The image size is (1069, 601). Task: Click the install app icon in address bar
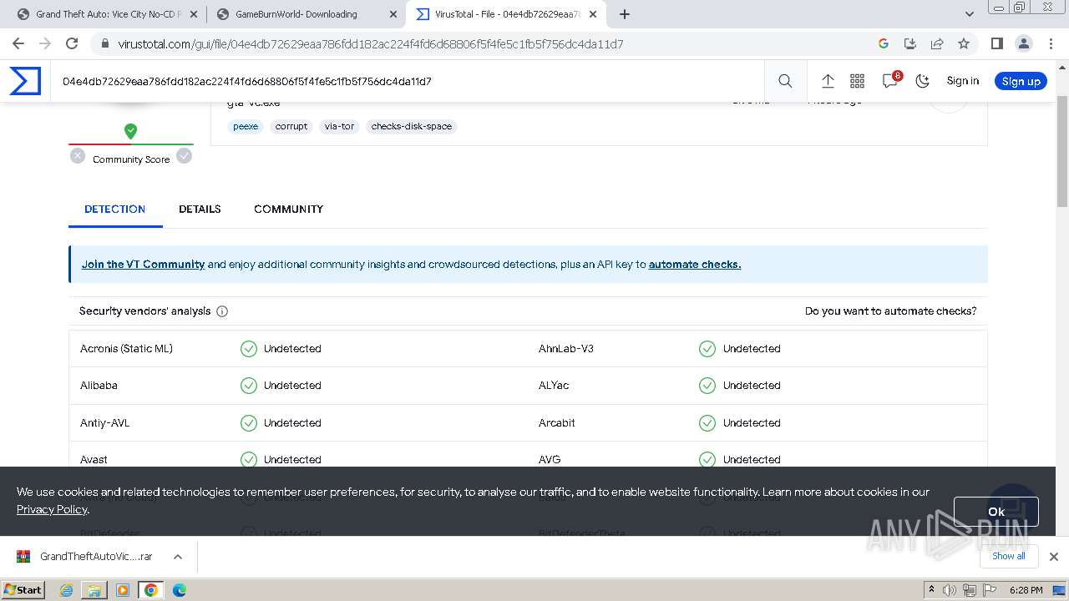coord(910,43)
